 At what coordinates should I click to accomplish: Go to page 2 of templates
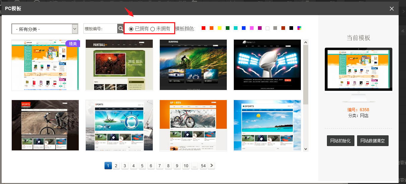point(116,166)
